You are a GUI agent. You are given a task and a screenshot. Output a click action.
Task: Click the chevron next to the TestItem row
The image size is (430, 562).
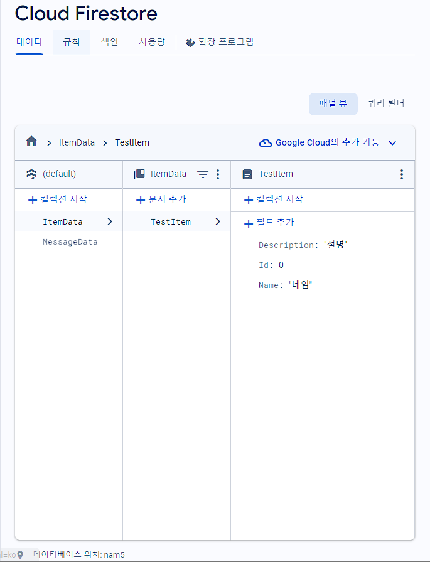point(218,221)
